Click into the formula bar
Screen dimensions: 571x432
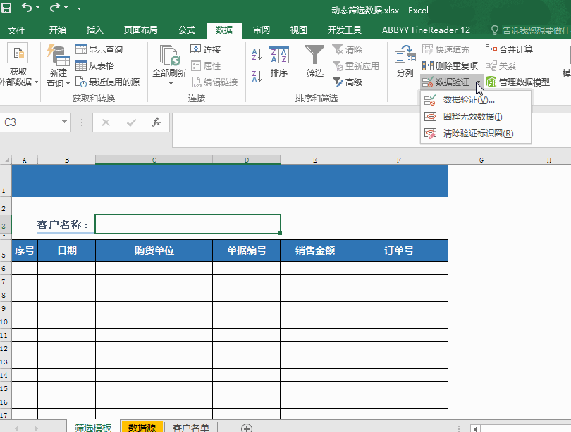(372, 130)
